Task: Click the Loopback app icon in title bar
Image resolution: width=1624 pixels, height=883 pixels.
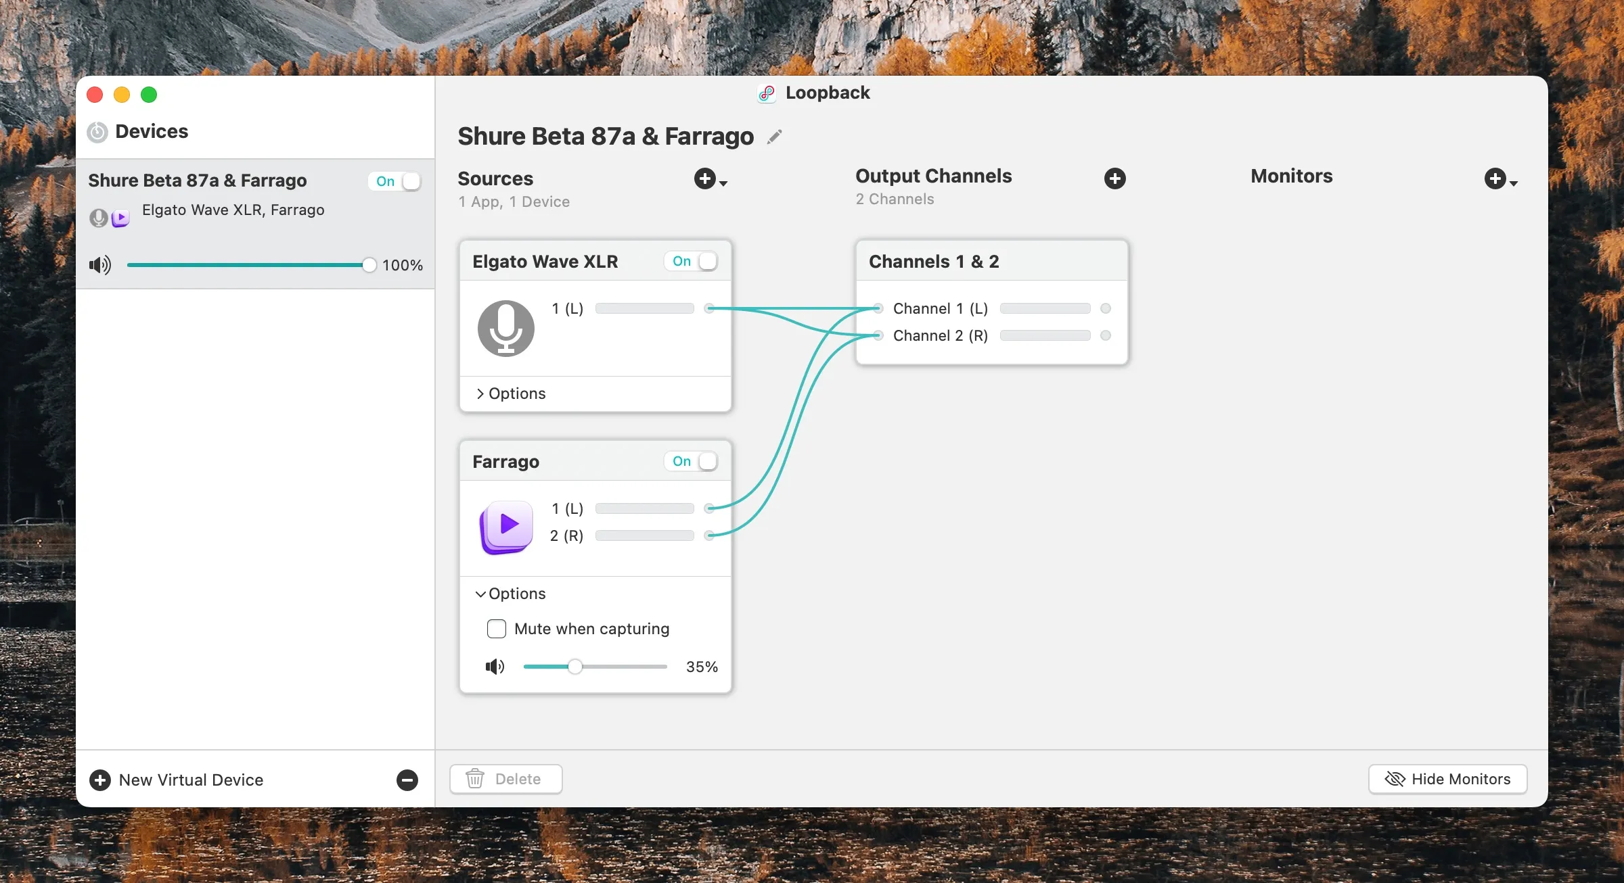Action: pos(767,93)
